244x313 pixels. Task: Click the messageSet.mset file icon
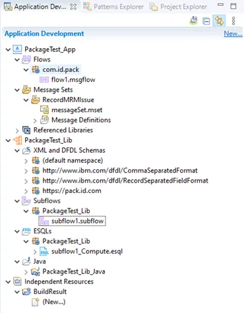[x=44, y=110]
